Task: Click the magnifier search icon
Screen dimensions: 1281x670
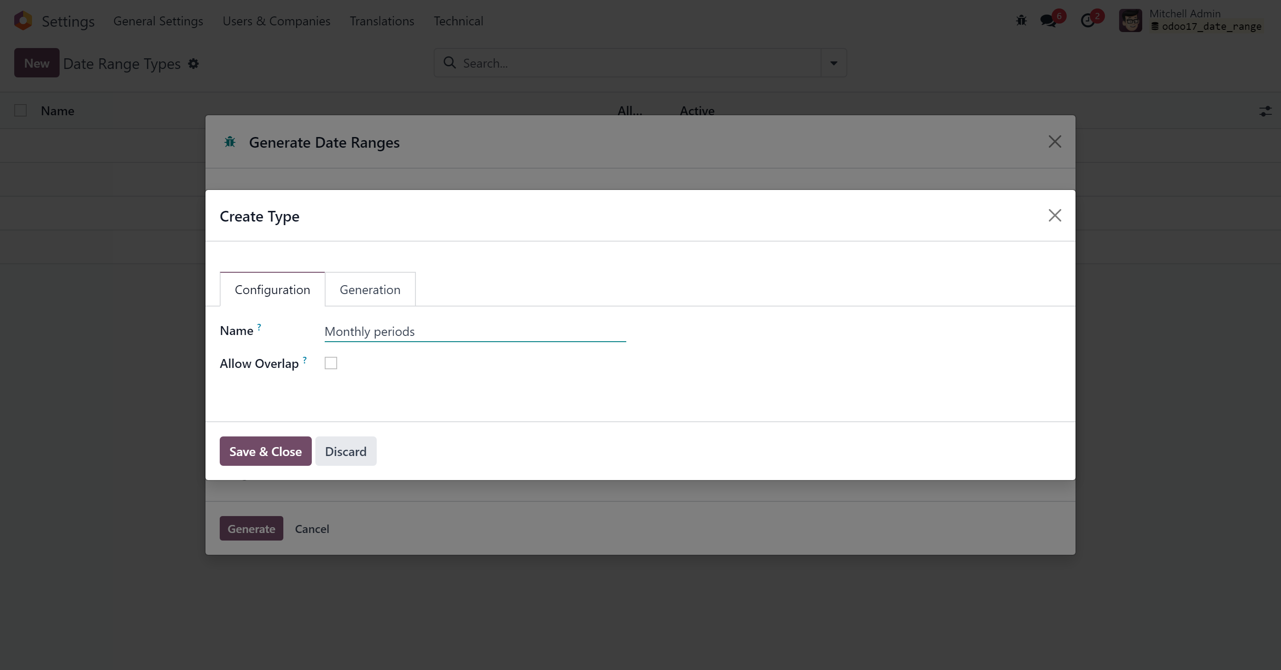Action: point(450,63)
